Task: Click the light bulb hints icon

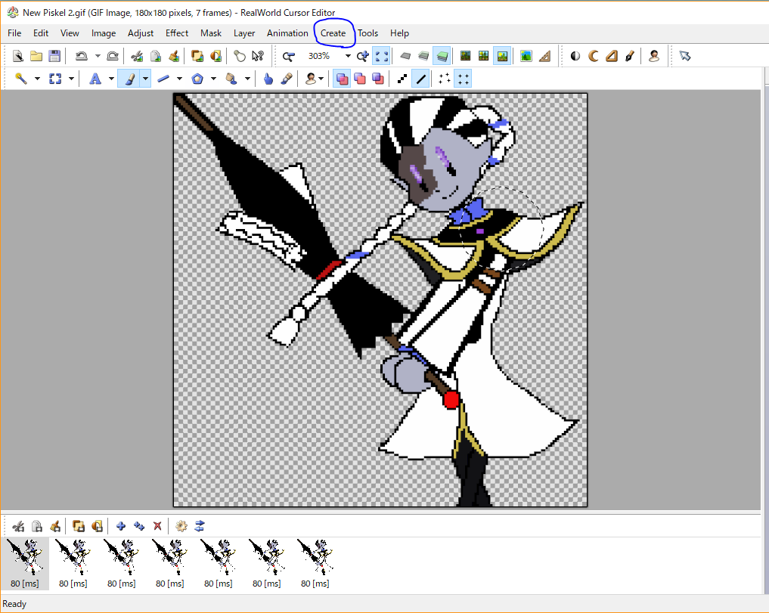Action: (x=240, y=56)
